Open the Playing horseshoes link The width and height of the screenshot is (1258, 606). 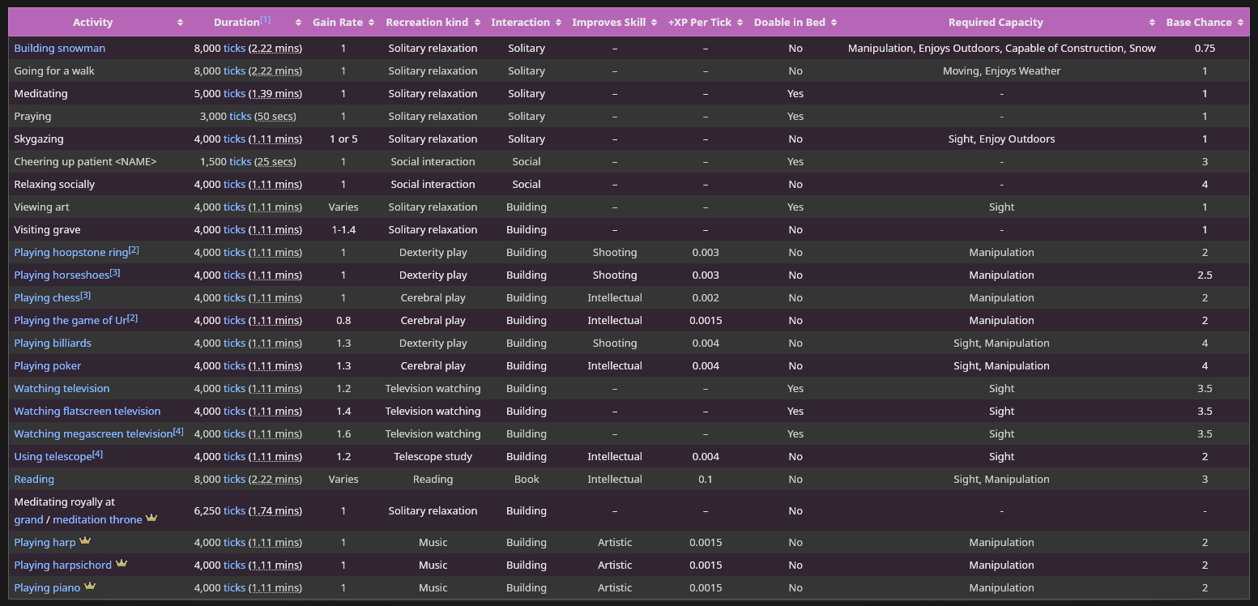click(62, 275)
